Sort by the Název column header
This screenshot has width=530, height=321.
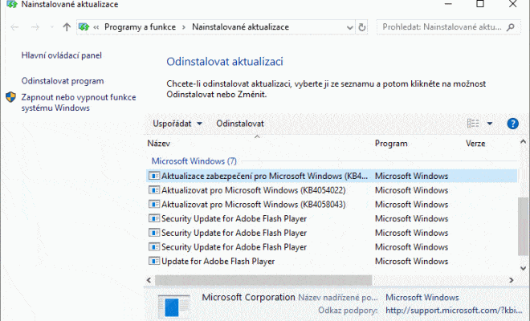[158, 144]
